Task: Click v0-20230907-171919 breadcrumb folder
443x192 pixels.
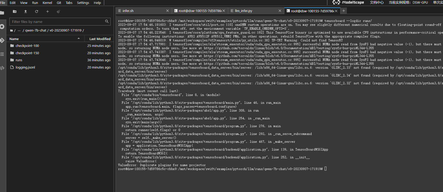Action: 66,30
